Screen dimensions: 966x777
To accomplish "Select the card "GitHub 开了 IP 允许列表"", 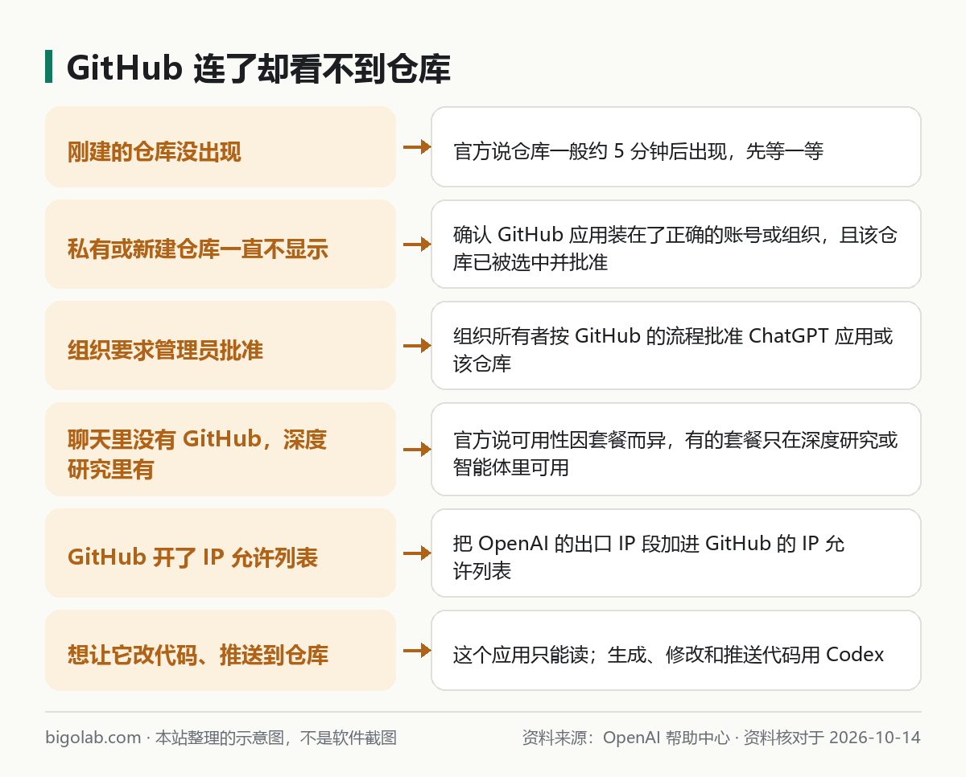I will coord(221,553).
